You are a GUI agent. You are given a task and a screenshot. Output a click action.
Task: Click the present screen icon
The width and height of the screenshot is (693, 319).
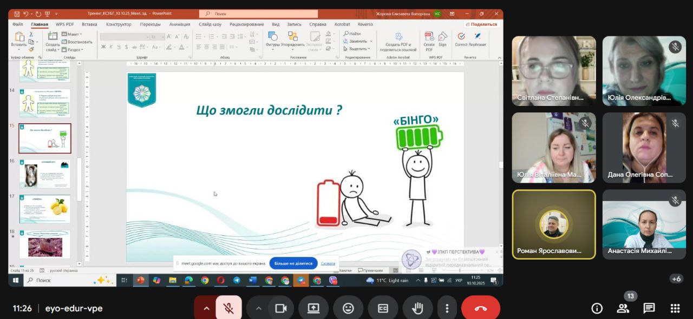[313, 308]
